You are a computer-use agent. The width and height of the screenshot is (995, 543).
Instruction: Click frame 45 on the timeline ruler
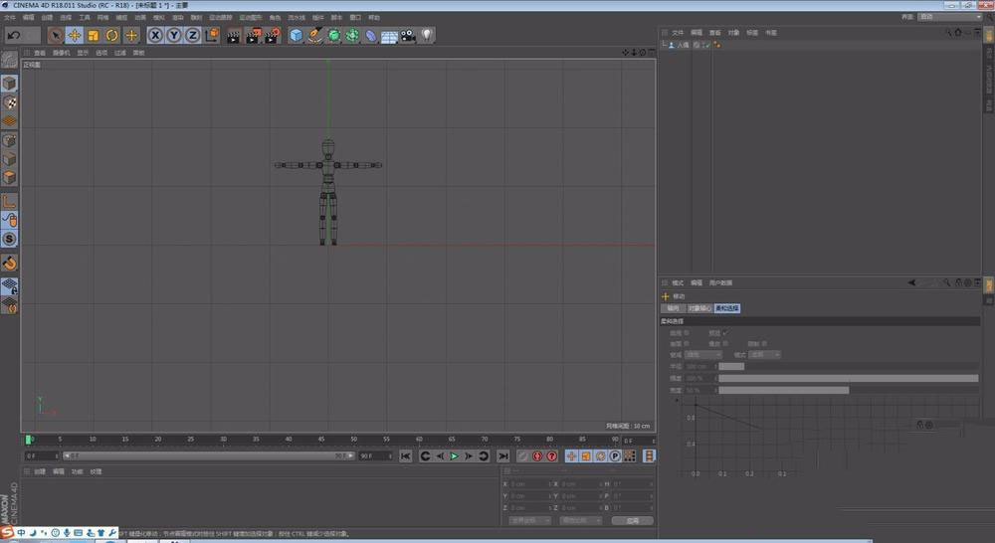(321, 439)
